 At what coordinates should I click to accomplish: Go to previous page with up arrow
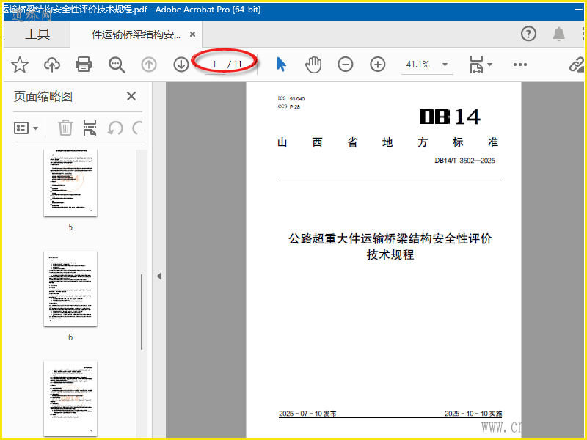[x=149, y=65]
